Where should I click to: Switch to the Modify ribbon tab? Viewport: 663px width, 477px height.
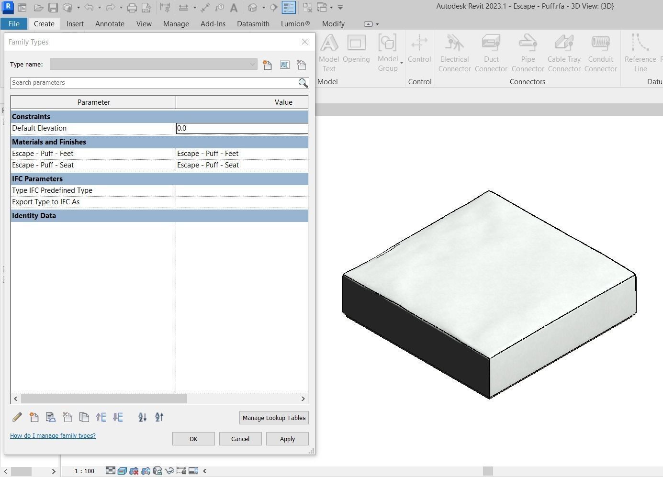coord(333,24)
